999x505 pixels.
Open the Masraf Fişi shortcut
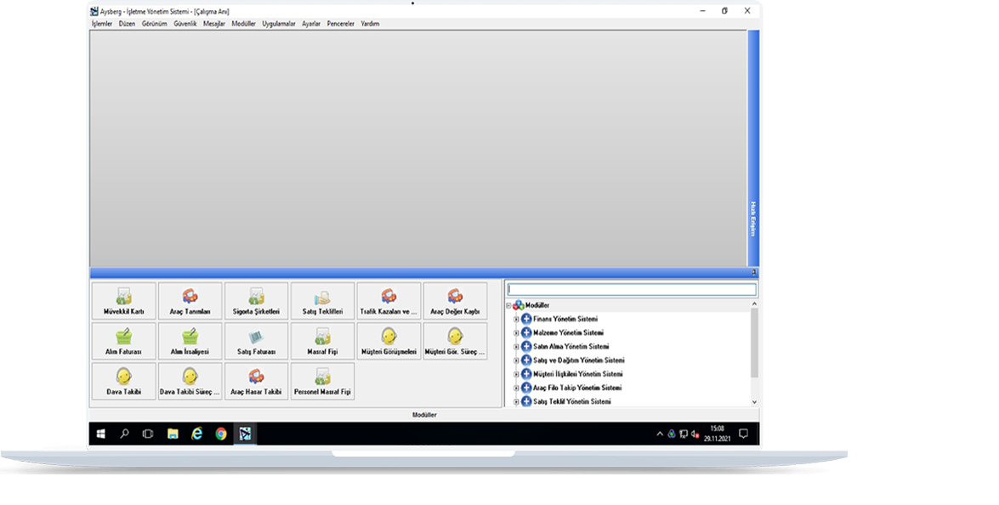(x=322, y=341)
